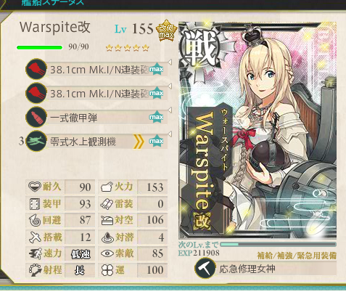Click the clover icon next to 運

coord(107,270)
